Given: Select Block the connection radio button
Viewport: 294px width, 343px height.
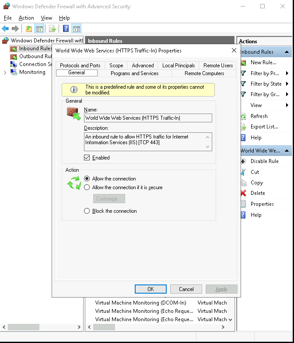Looking at the screenshot, I should point(87,211).
